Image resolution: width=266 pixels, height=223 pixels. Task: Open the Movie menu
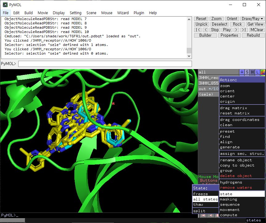tap(43, 13)
